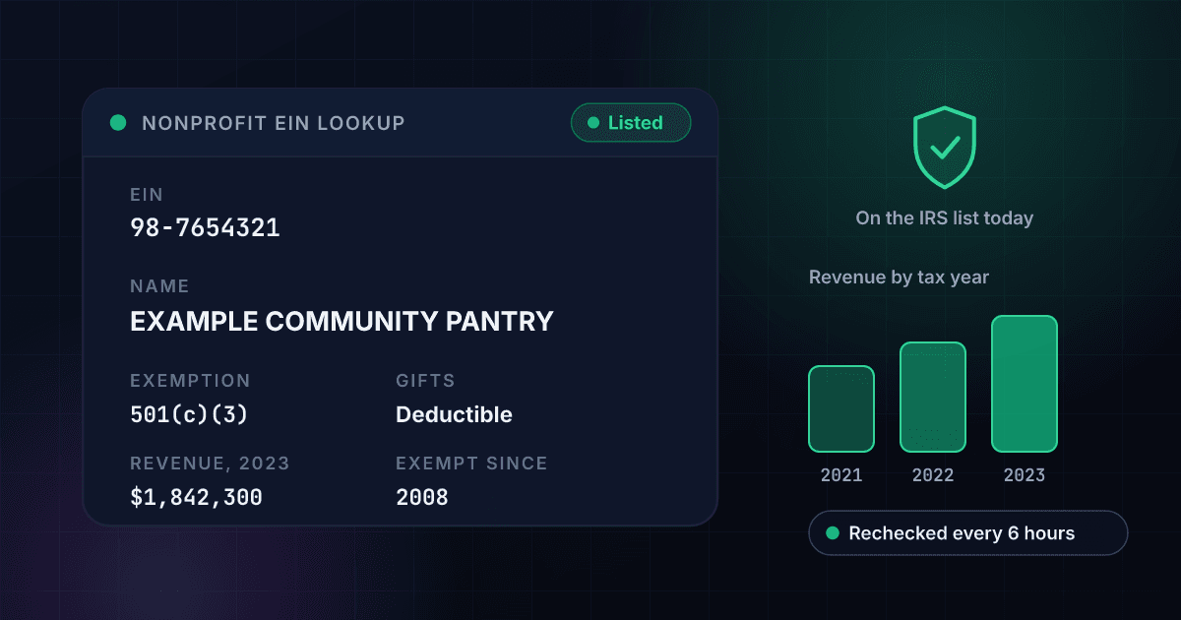The image size is (1181, 620).
Task: Click the "REVENUE, 2023" field label
Action: [211, 464]
